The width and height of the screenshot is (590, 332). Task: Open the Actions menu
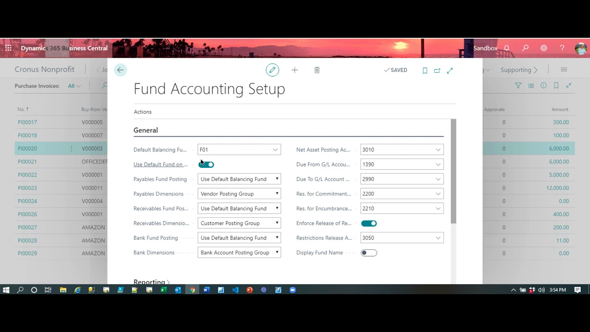coord(142,112)
